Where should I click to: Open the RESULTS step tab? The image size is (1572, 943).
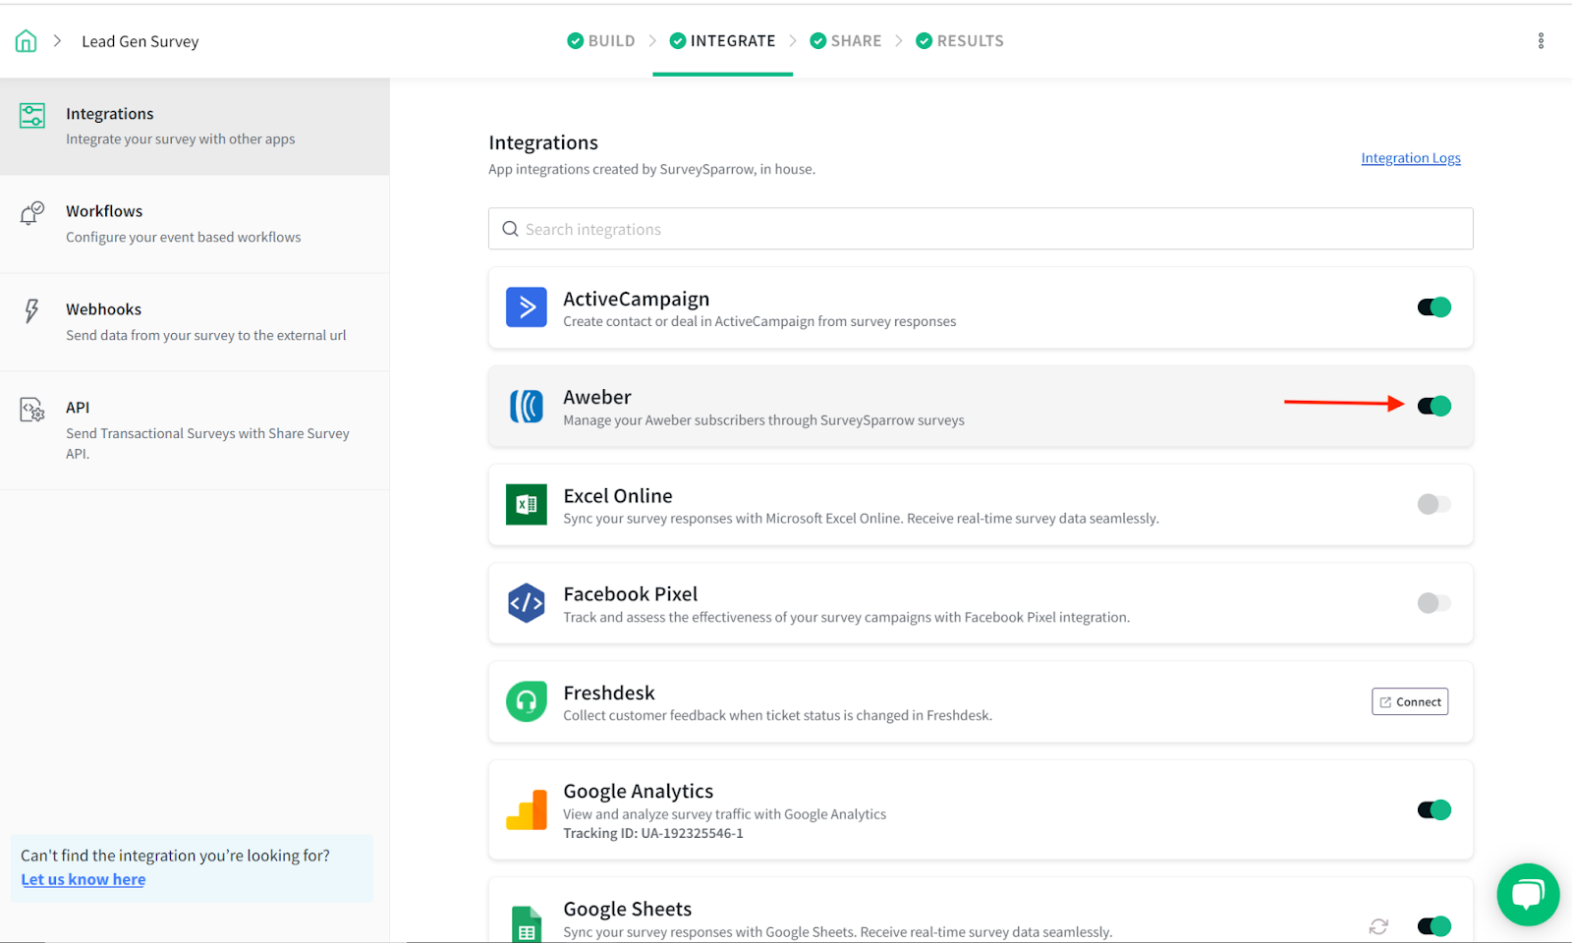pyautogui.click(x=959, y=40)
